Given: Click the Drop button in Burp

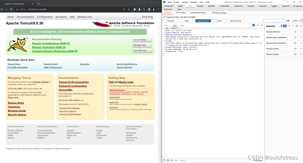Looking at the screenshot, I should click(187, 21).
